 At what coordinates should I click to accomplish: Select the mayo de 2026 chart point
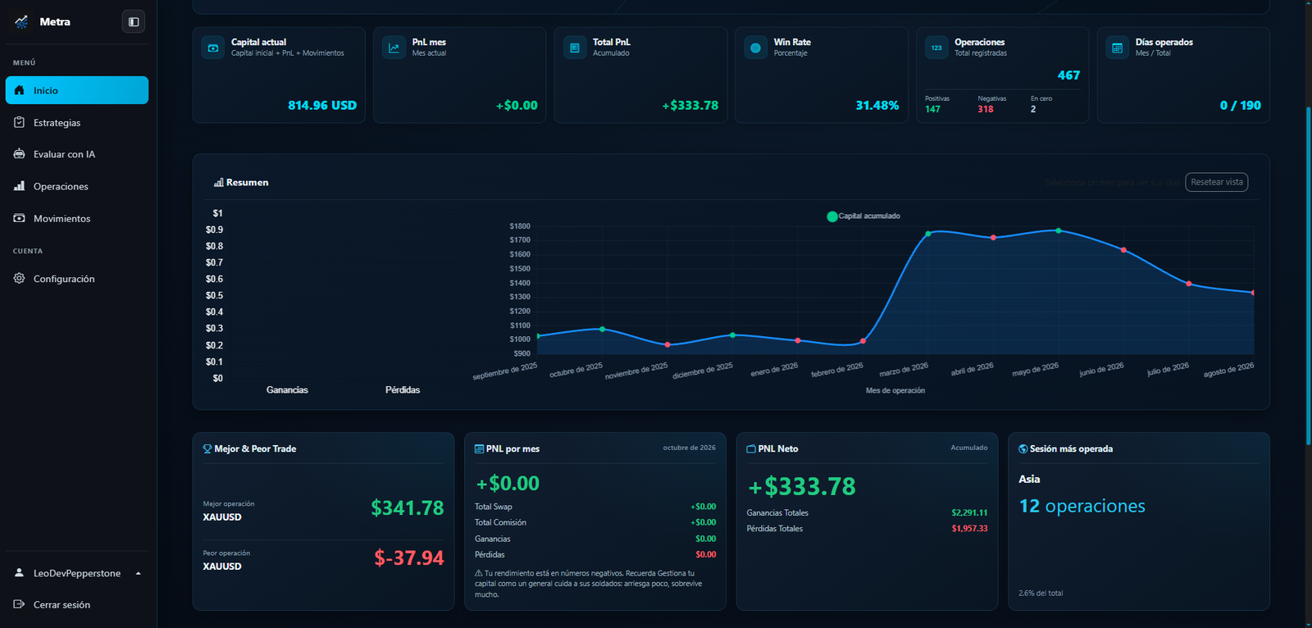pos(1059,231)
